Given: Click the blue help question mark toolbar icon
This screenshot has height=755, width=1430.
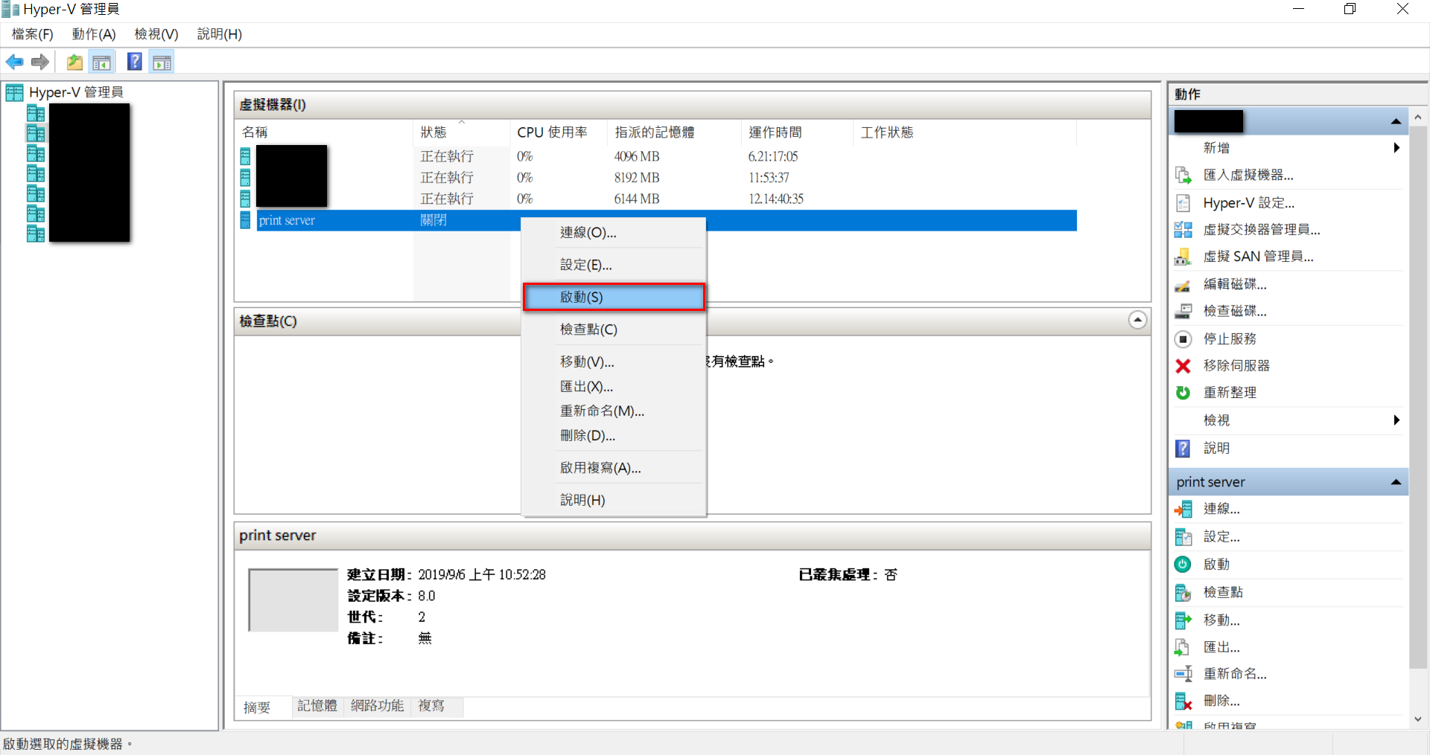Looking at the screenshot, I should [134, 62].
